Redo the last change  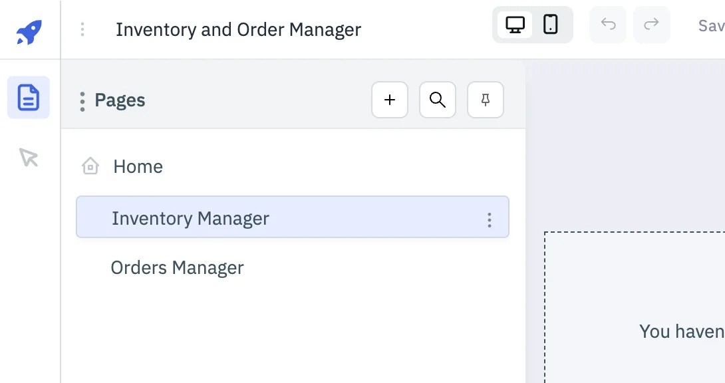tap(651, 25)
